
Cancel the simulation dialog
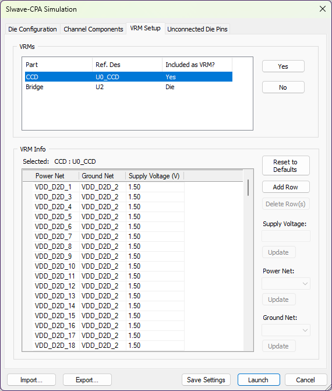point(306,380)
